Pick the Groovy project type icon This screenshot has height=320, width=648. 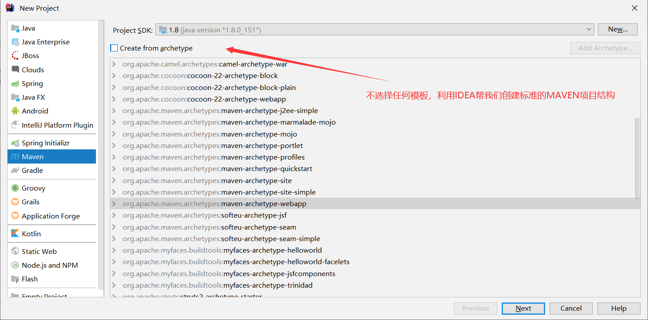(15, 188)
